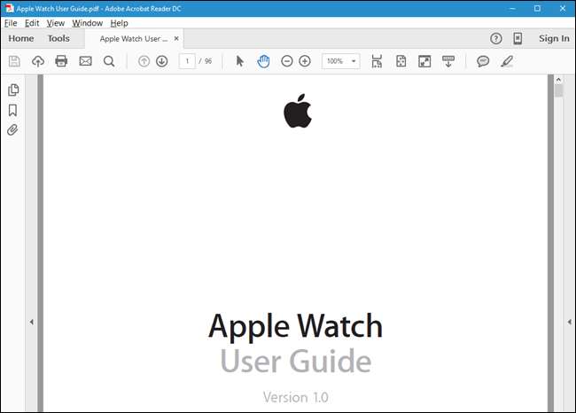Zoom in with plus icon

pos(305,61)
